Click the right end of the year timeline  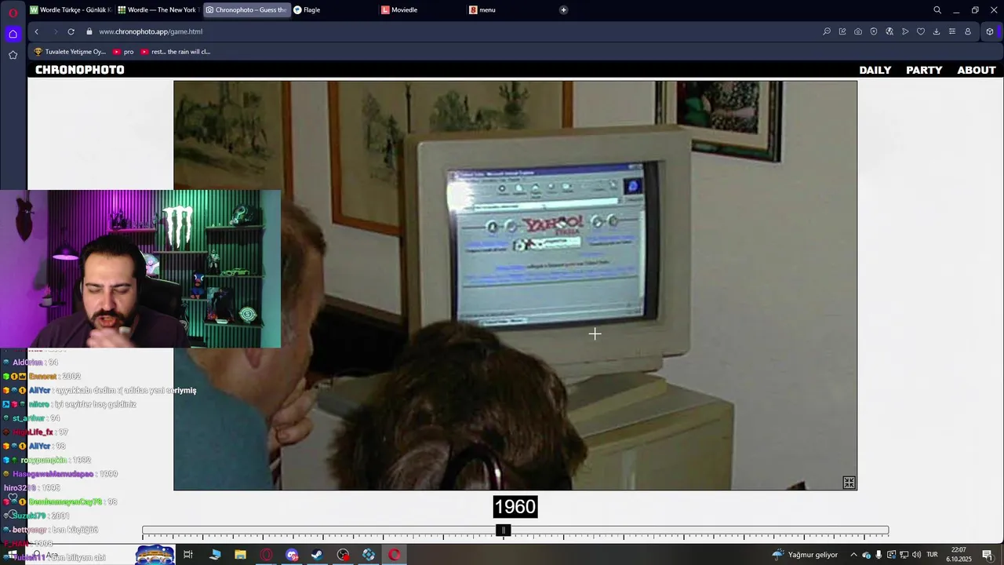888,531
